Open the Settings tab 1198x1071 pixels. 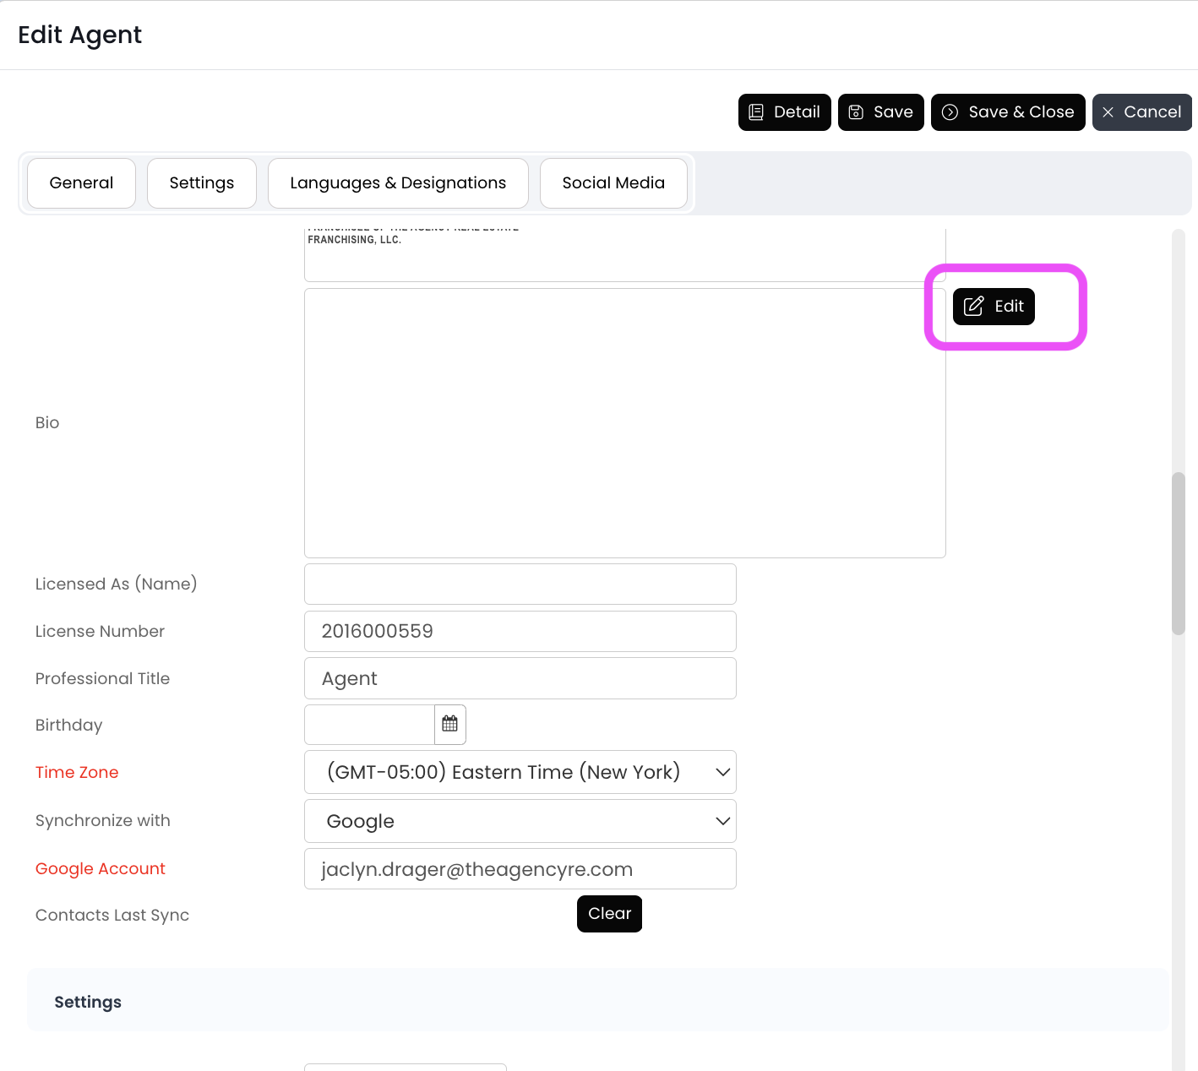click(201, 182)
